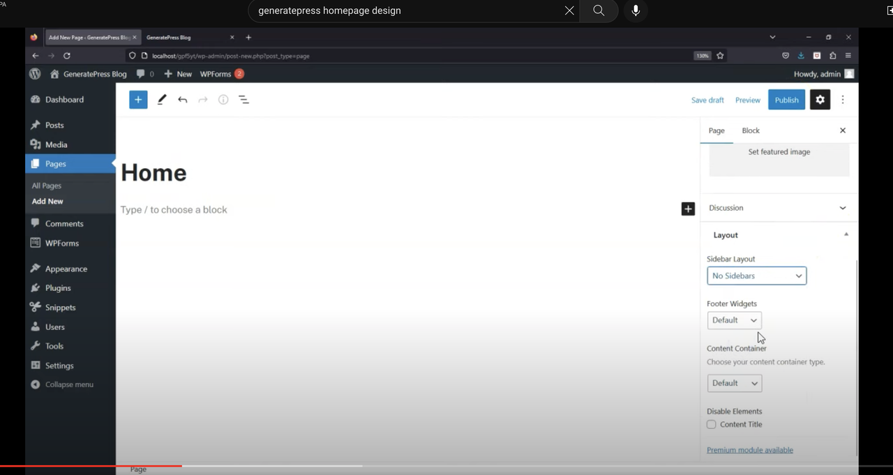Viewport: 893px width, 475px height.
Task: Open the Sidebar Layout dropdown
Action: pyautogui.click(x=757, y=276)
